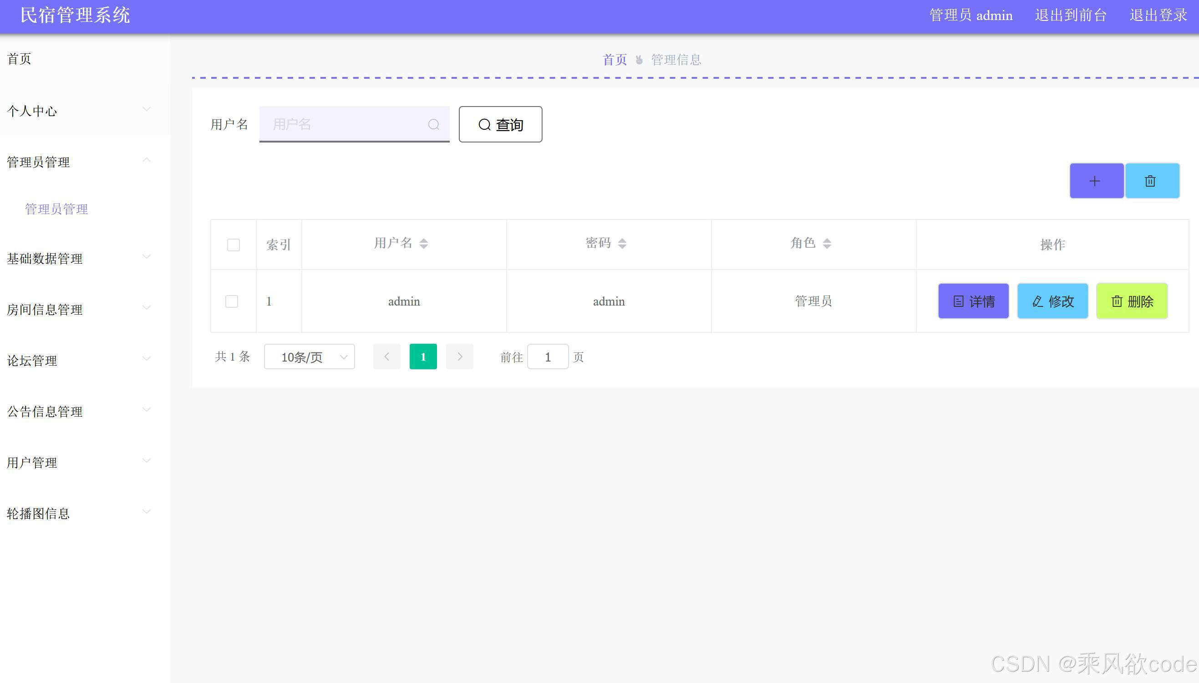Select 管理员管理 submenu item

[x=56, y=209]
